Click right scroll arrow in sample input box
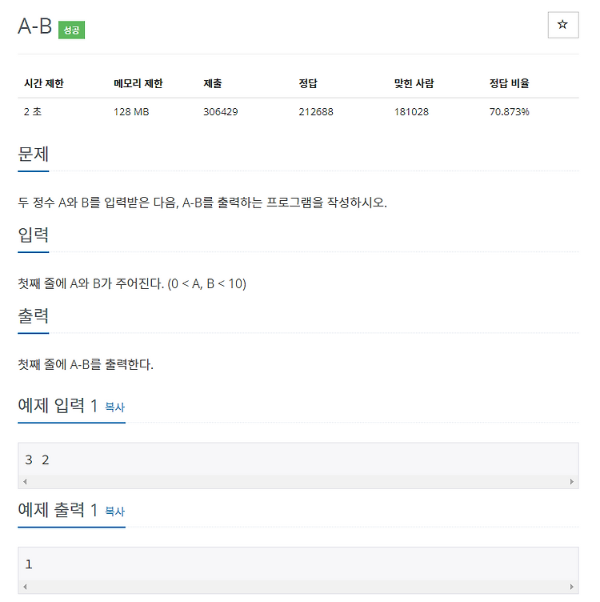This screenshot has height=602, width=600. pos(572,481)
